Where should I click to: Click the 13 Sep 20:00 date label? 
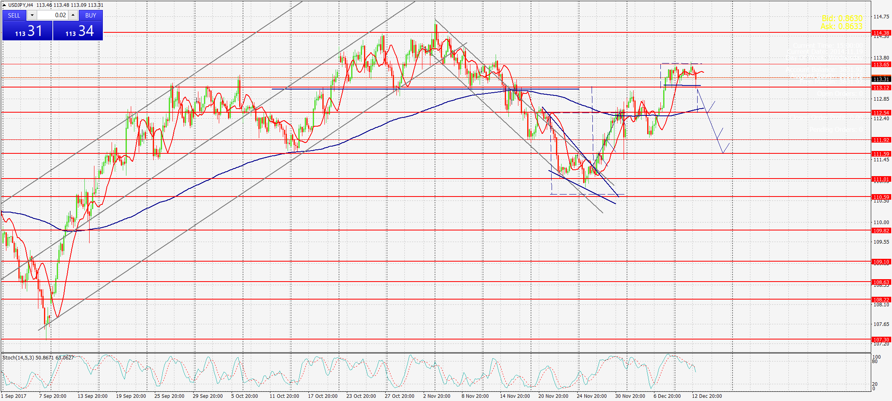[x=92, y=396]
